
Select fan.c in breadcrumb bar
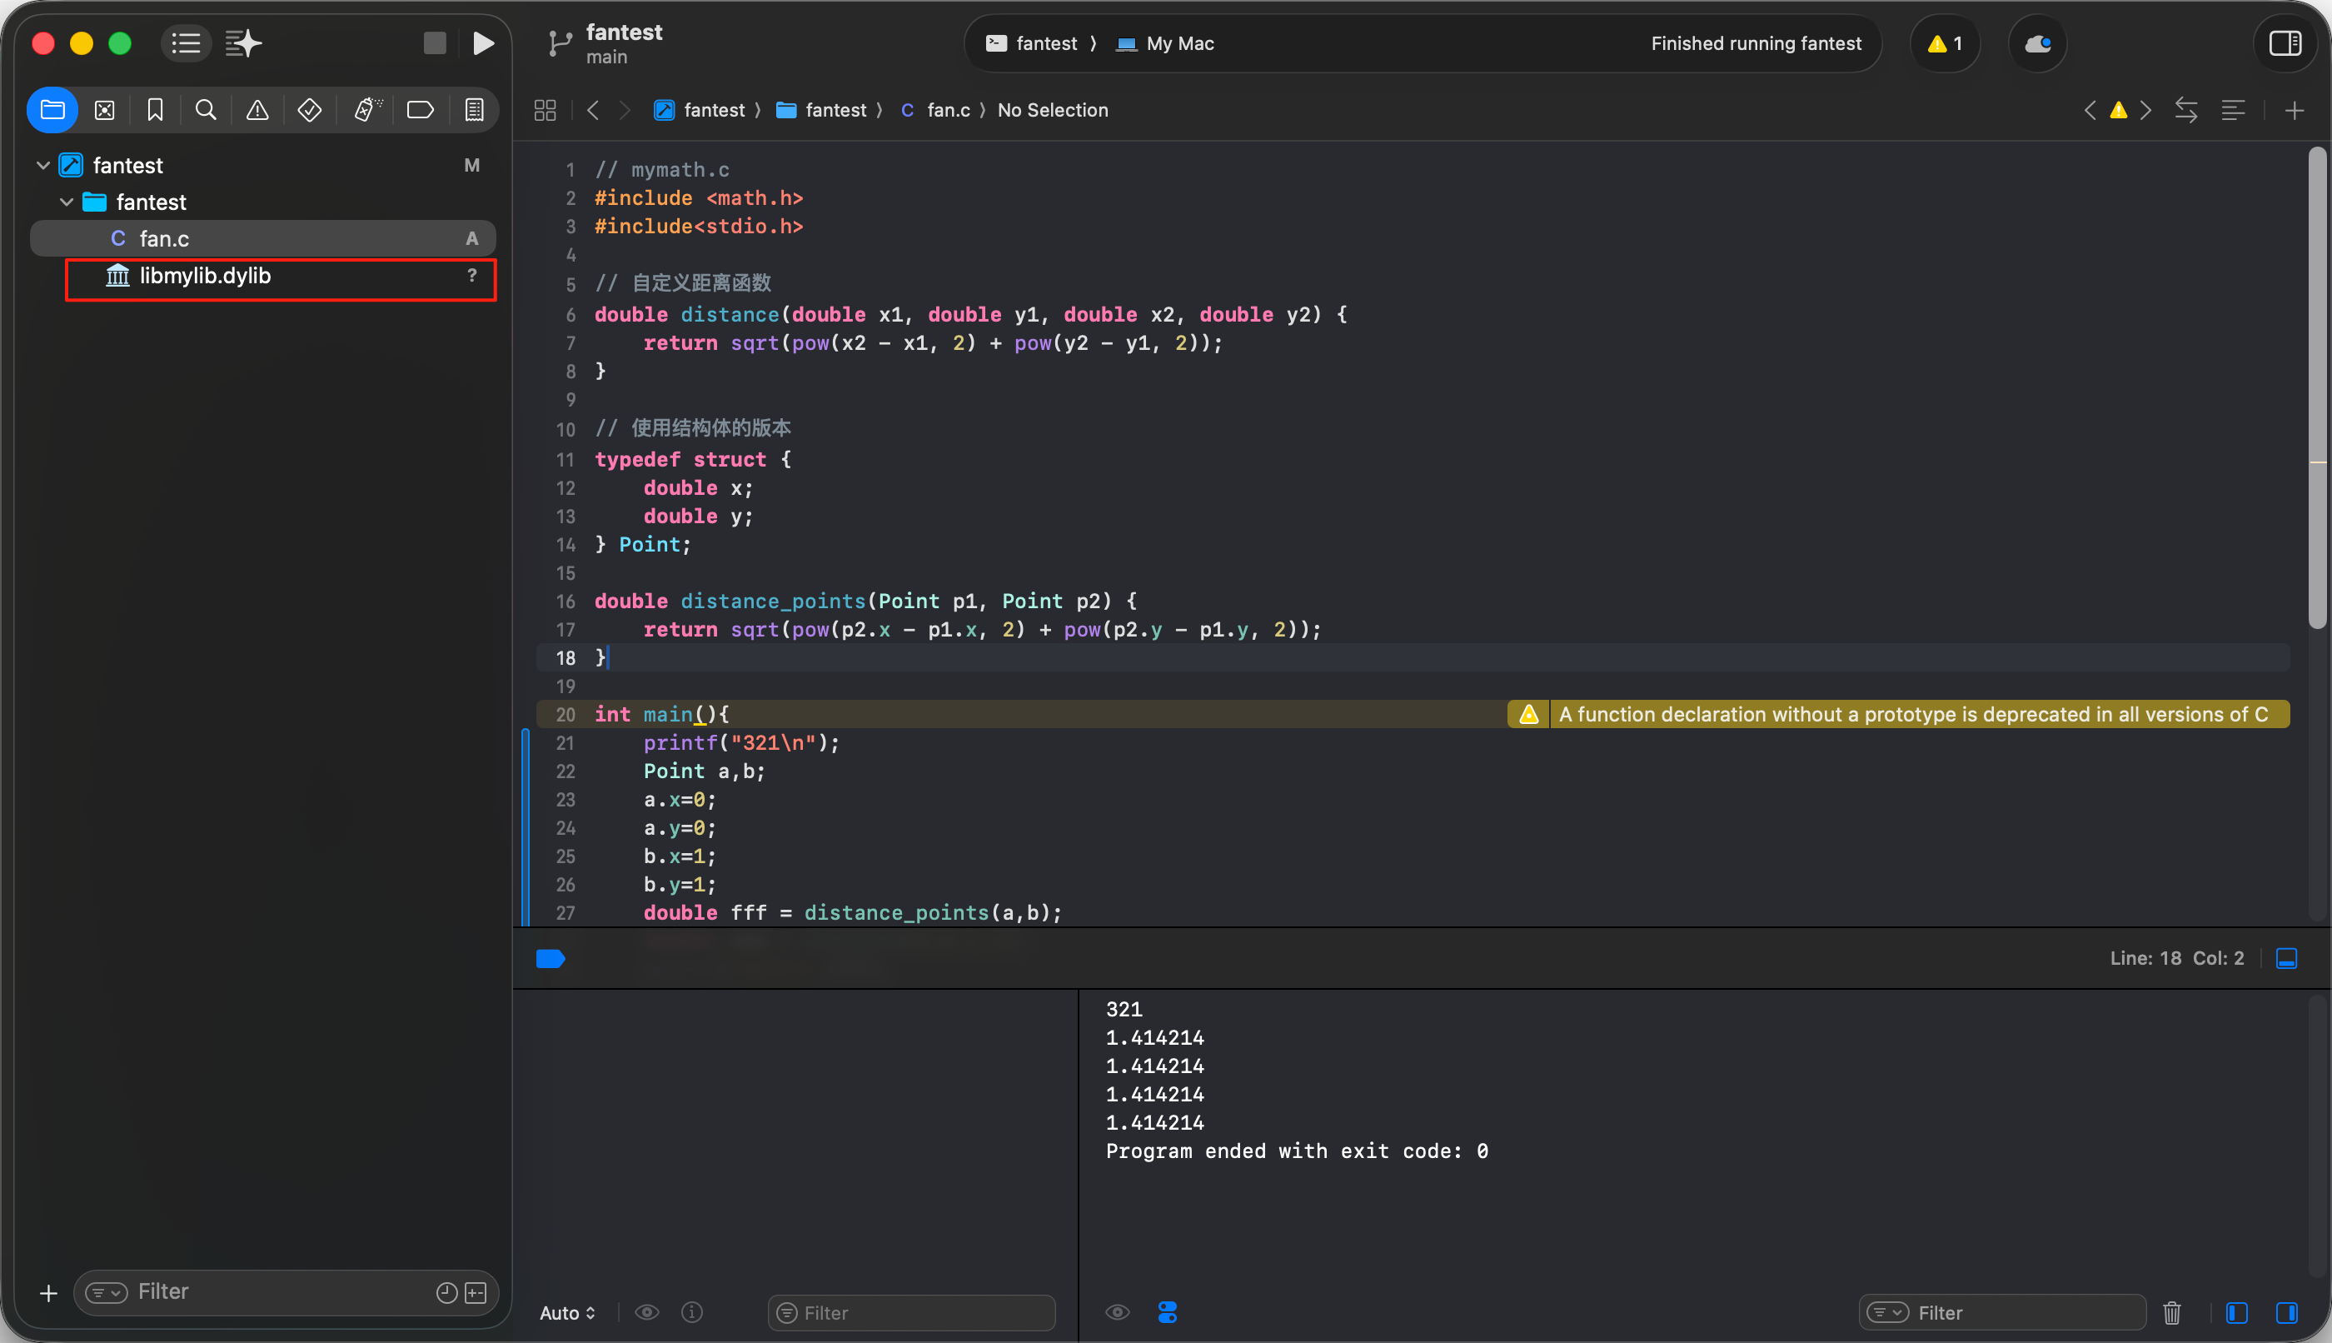pyautogui.click(x=947, y=111)
